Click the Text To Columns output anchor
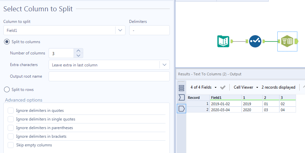The image size is (305, 153). click(x=296, y=41)
